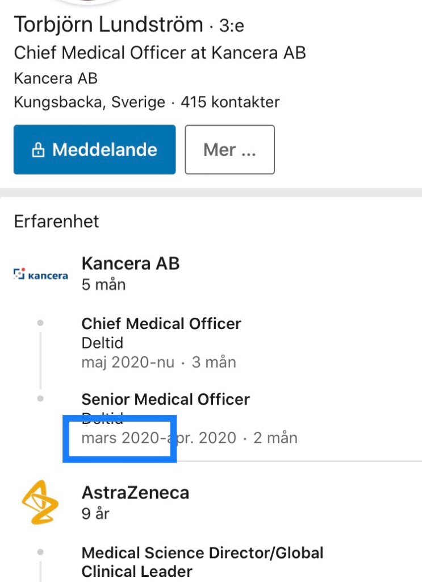Tap the lock icon on Meddelande button
Image resolution: width=422 pixels, height=582 pixels.
point(38,150)
